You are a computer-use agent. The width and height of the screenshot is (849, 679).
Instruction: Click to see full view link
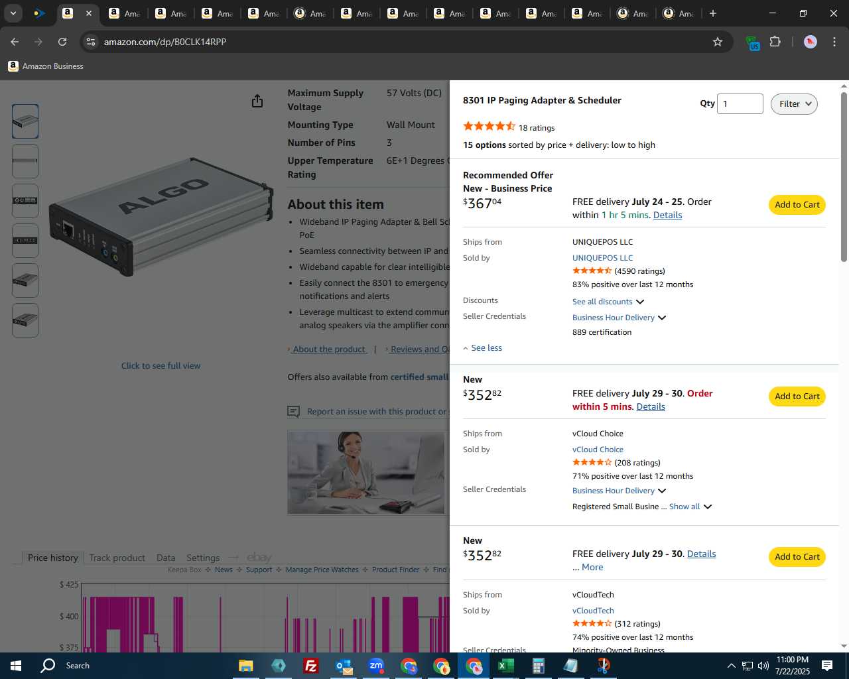[x=161, y=366]
